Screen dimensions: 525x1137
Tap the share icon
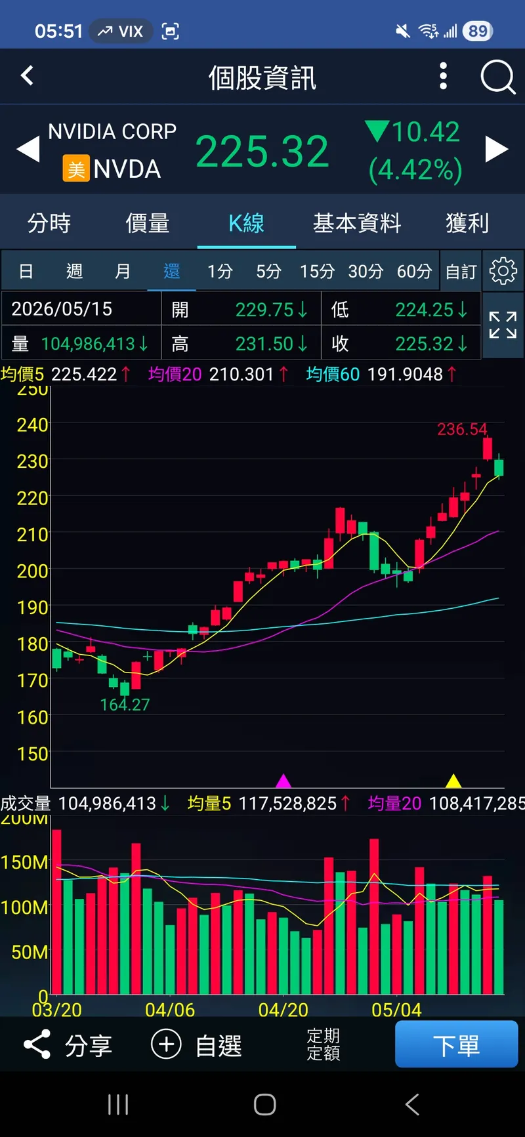37,1044
